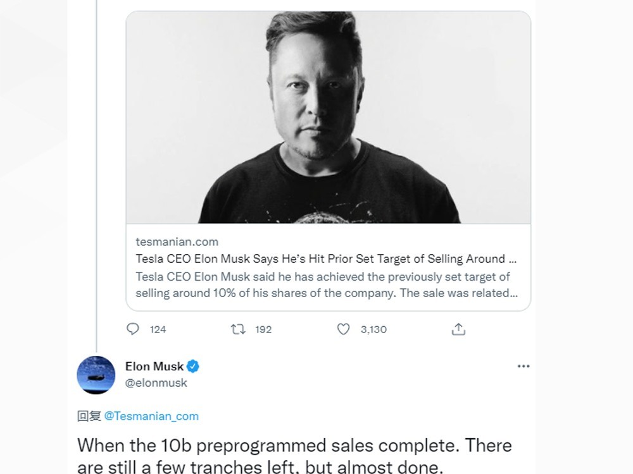Open Elon Musk's profile avatar

[96, 375]
